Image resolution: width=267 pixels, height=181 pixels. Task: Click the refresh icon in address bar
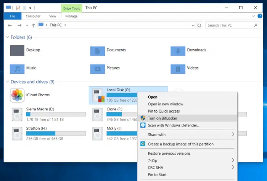click(199, 25)
